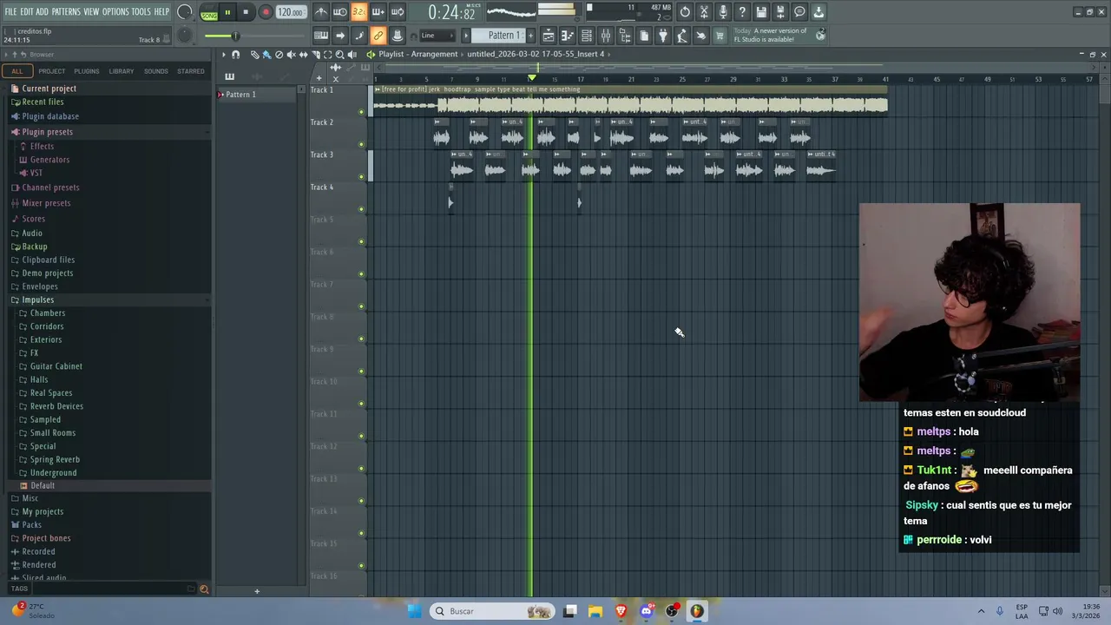Image resolution: width=1111 pixels, height=625 pixels.
Task: Open the shop cart icon
Action: (x=720, y=36)
